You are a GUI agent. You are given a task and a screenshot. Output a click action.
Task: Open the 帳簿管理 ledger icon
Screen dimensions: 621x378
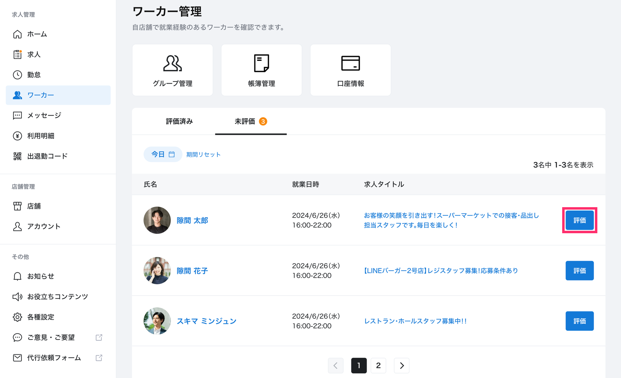(261, 63)
